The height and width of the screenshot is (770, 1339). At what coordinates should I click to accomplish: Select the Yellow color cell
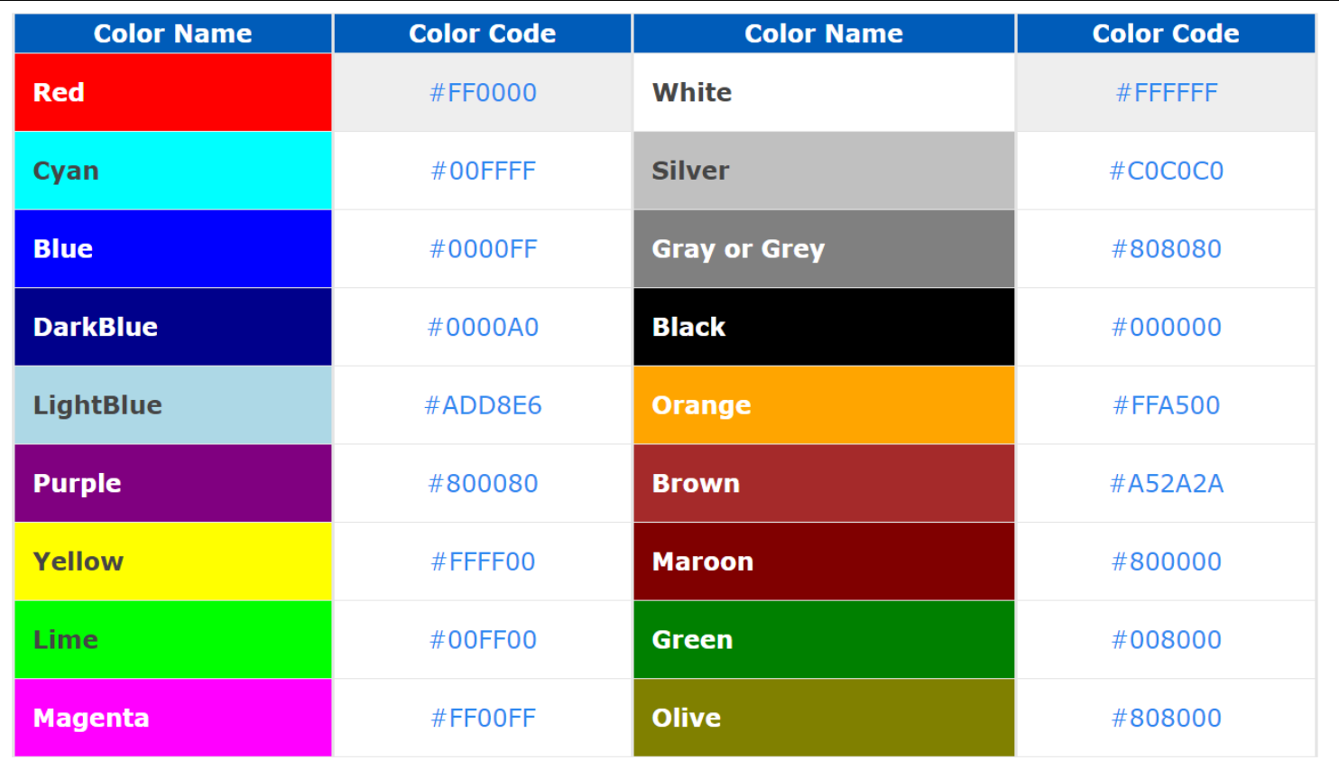coord(172,561)
